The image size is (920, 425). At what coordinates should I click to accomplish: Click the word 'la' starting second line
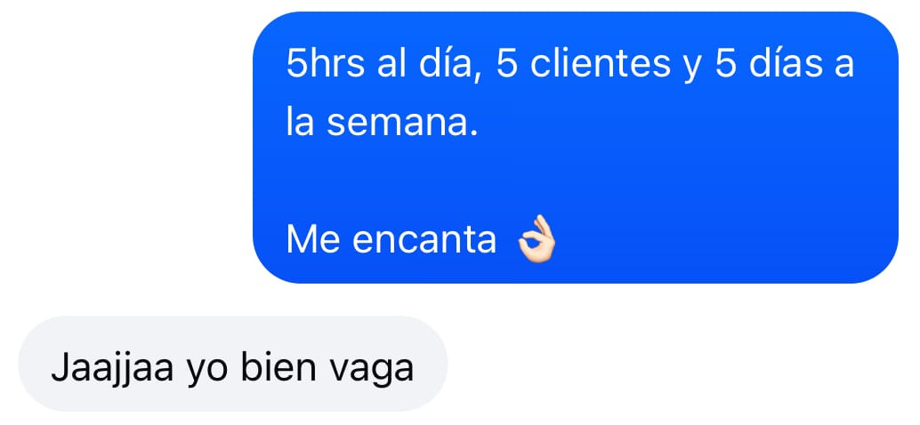coord(300,122)
